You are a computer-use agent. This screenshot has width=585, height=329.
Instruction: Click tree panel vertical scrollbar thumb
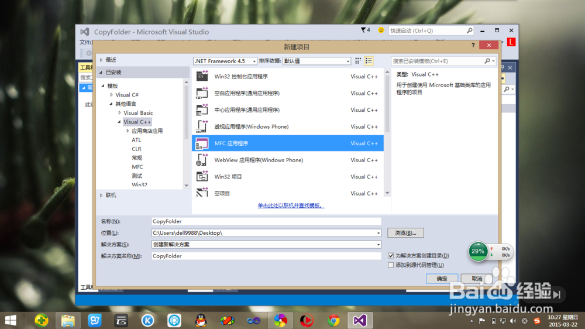[186, 112]
